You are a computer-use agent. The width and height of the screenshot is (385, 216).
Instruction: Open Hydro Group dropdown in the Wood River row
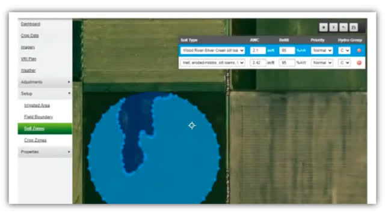pyautogui.click(x=344, y=50)
